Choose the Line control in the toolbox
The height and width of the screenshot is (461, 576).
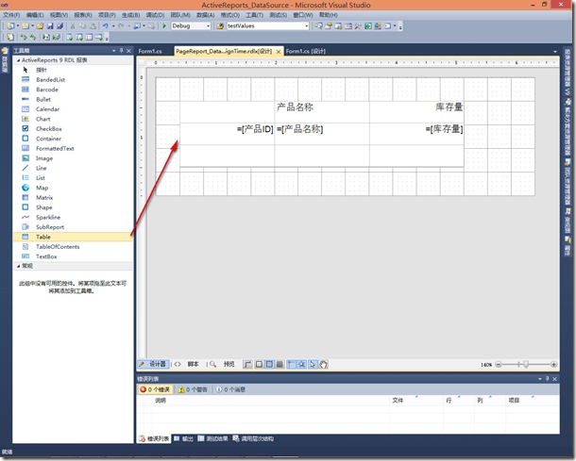pyautogui.click(x=73, y=169)
